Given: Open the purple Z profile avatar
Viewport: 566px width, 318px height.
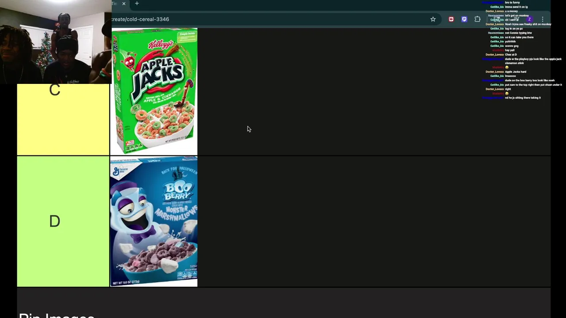Looking at the screenshot, I should (x=529, y=19).
